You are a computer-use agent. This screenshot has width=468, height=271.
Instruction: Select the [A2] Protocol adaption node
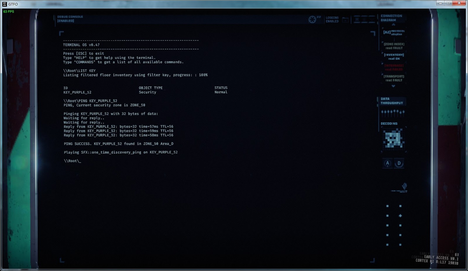pyautogui.click(x=394, y=32)
